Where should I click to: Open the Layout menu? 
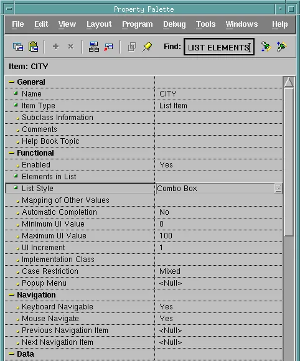pyautogui.click(x=99, y=24)
